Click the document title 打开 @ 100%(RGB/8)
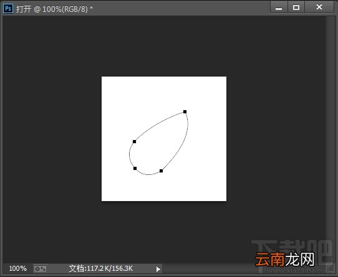The width and height of the screenshot is (338, 277). click(54, 9)
